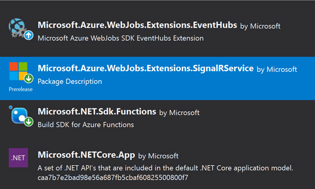Click the NETCore.App '.NET API's' description line

[x=165, y=168]
